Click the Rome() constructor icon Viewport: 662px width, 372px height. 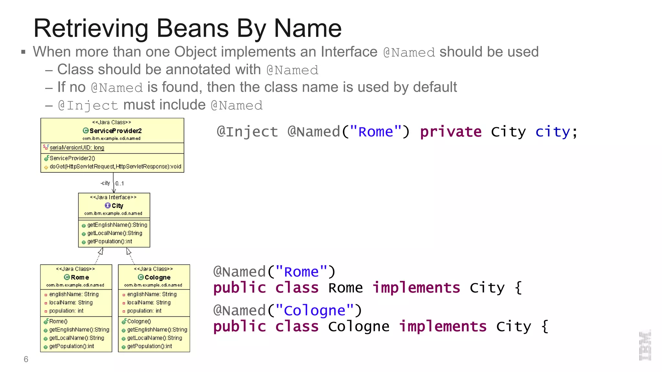[46, 321]
